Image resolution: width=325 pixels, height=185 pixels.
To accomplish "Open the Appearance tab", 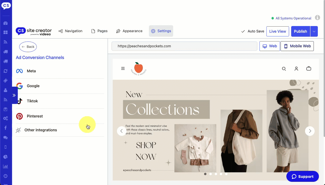I will [129, 31].
